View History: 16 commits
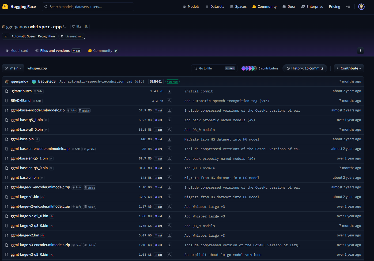Viewport: 374px width, 261px height. tap(305, 68)
